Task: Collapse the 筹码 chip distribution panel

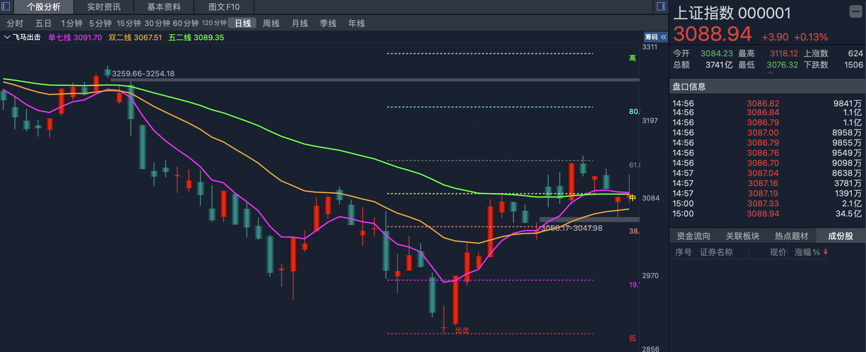Action: [x=663, y=37]
